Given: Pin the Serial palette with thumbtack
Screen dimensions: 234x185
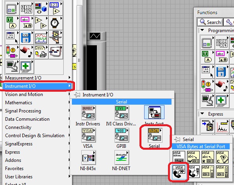Looking at the screenshot, I should 177,140.
